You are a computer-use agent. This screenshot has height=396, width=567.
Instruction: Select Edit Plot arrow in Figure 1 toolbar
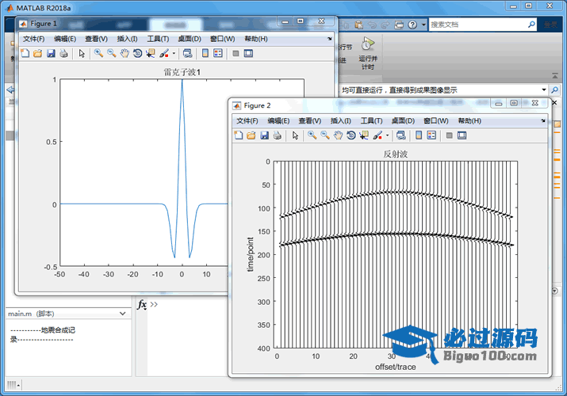pyautogui.click(x=82, y=53)
